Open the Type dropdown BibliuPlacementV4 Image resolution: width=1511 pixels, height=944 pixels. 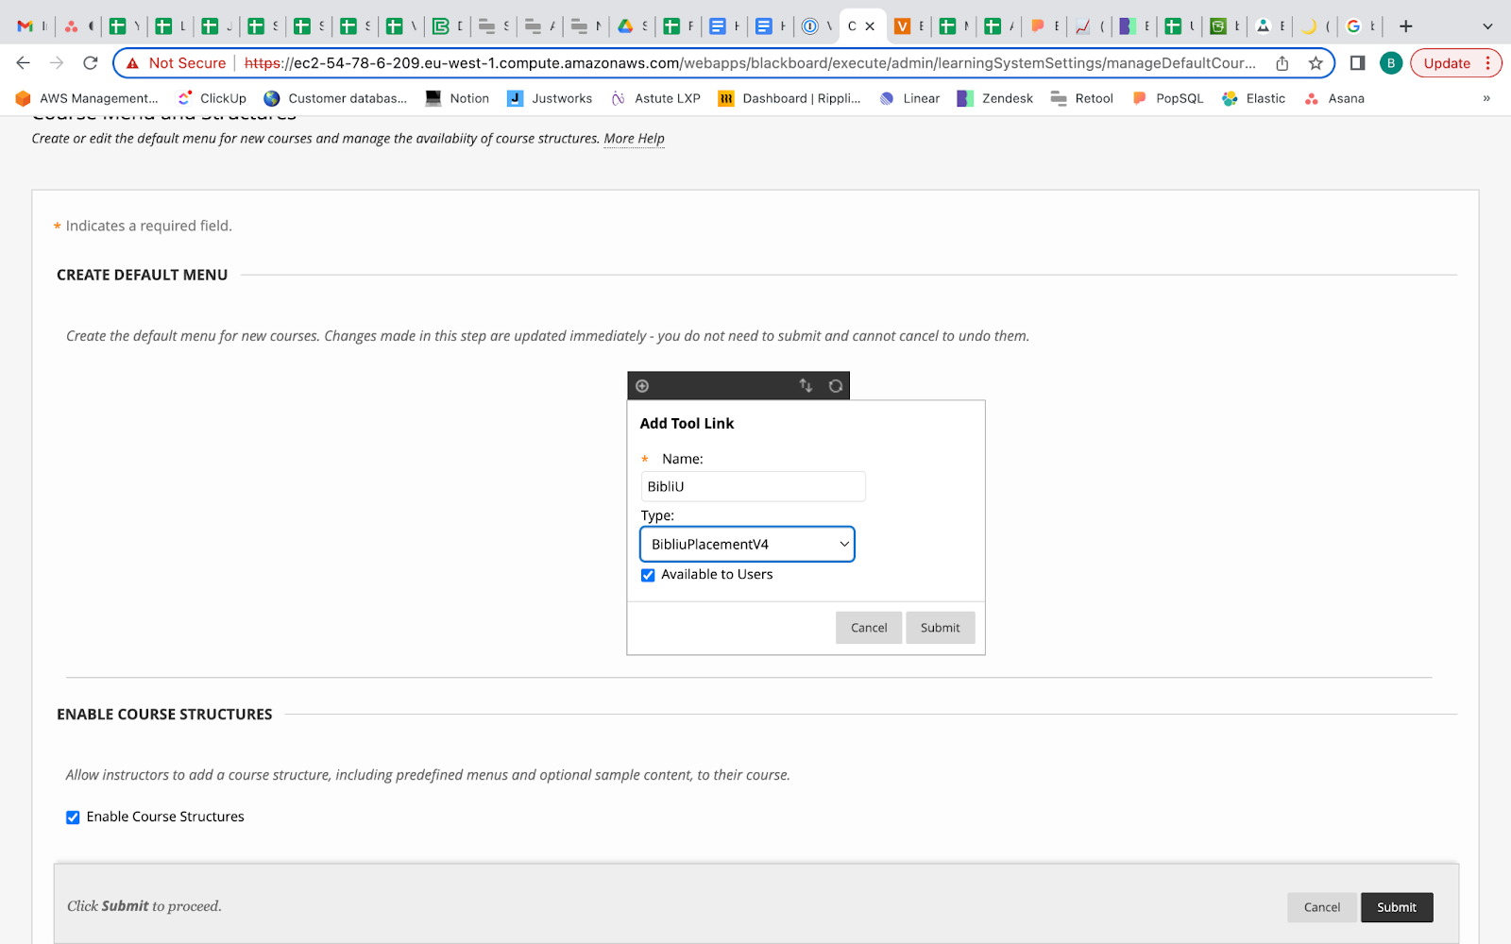[747, 545]
